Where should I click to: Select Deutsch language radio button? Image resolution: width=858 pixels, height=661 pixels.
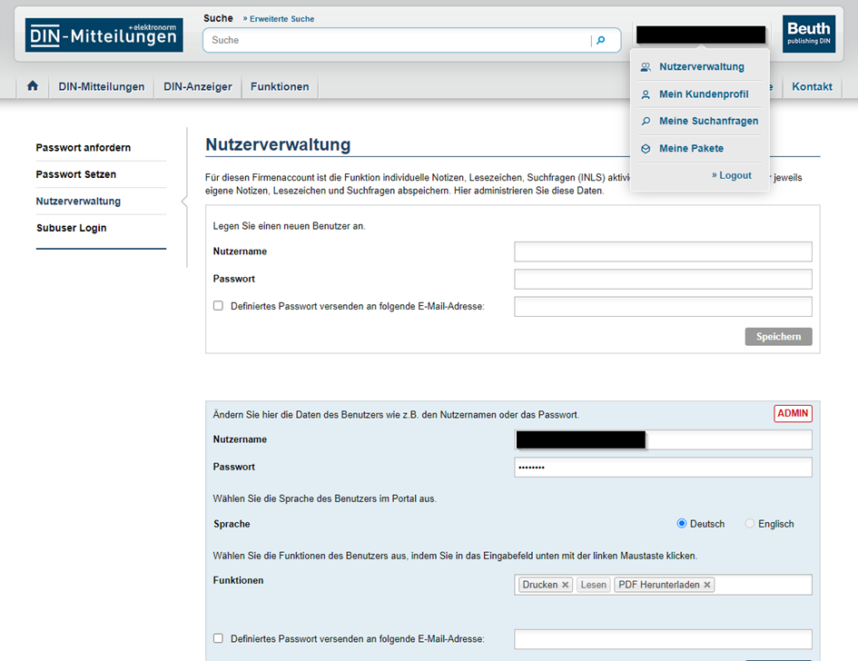click(682, 524)
